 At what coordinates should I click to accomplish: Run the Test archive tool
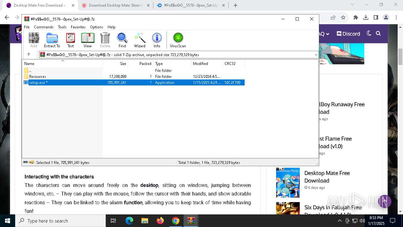pyautogui.click(x=71, y=40)
